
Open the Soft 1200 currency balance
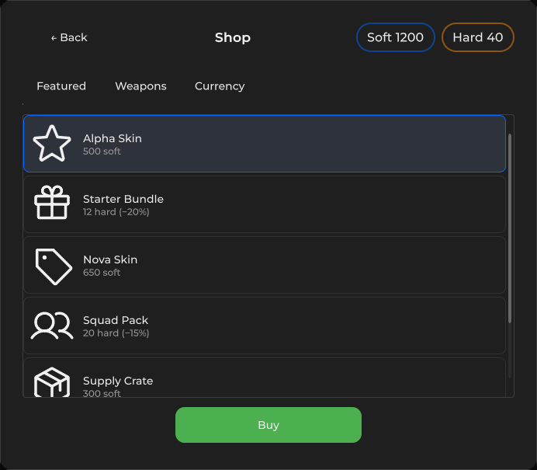pos(396,37)
